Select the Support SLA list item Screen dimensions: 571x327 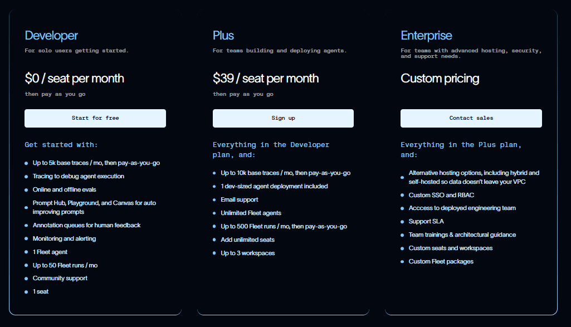click(426, 221)
